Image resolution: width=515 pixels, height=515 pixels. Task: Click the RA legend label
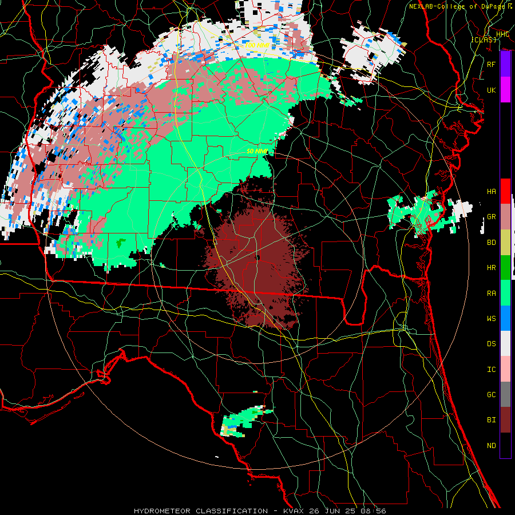pos(491,293)
